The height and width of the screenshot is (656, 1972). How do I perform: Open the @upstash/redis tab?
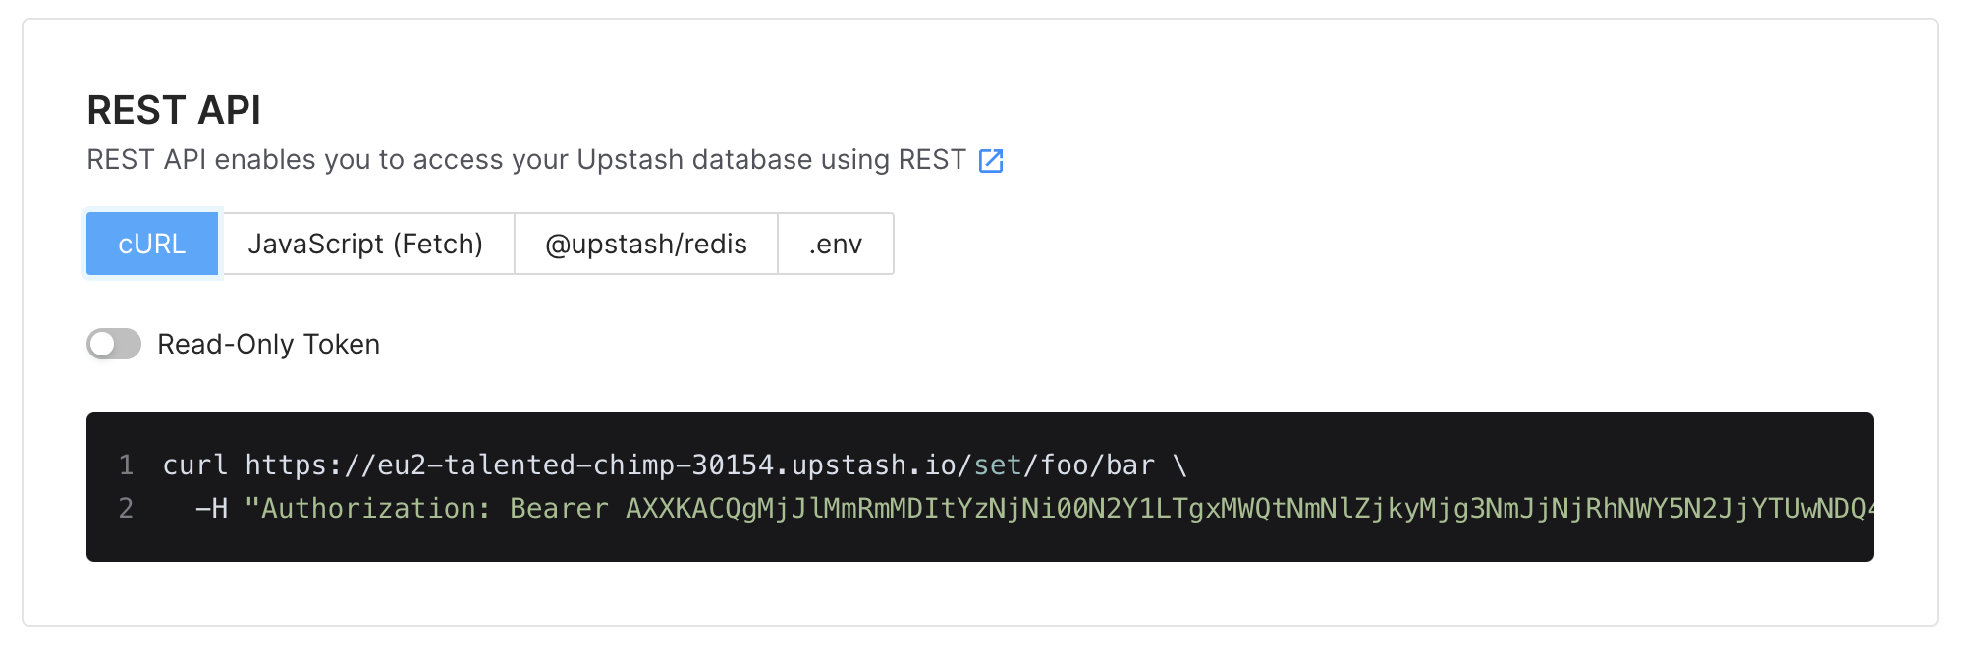pyautogui.click(x=646, y=244)
